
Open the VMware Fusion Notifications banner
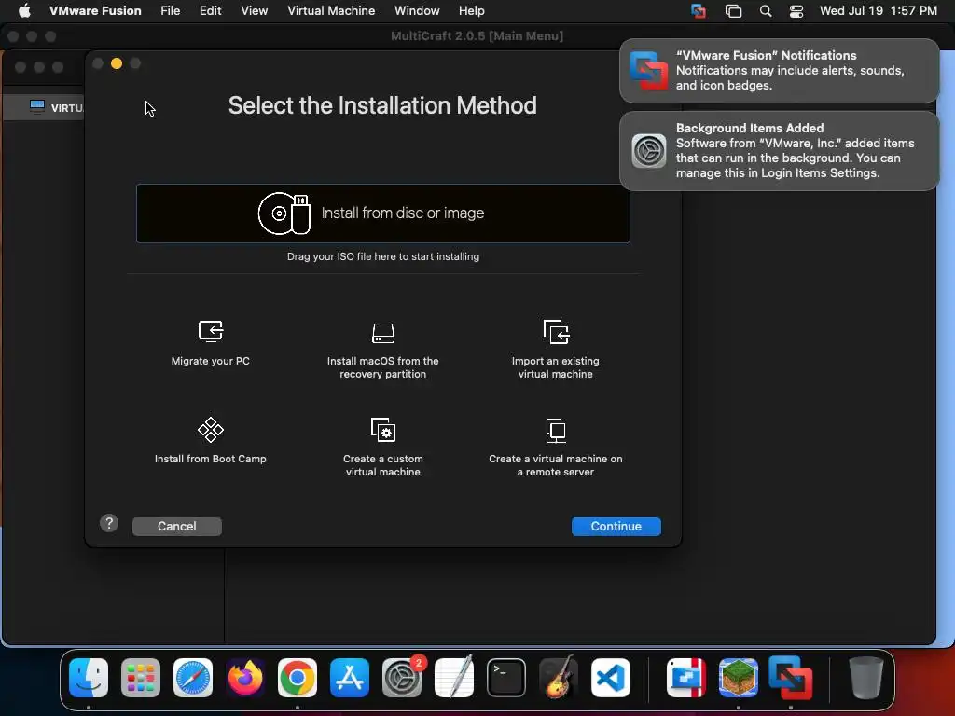pos(779,71)
